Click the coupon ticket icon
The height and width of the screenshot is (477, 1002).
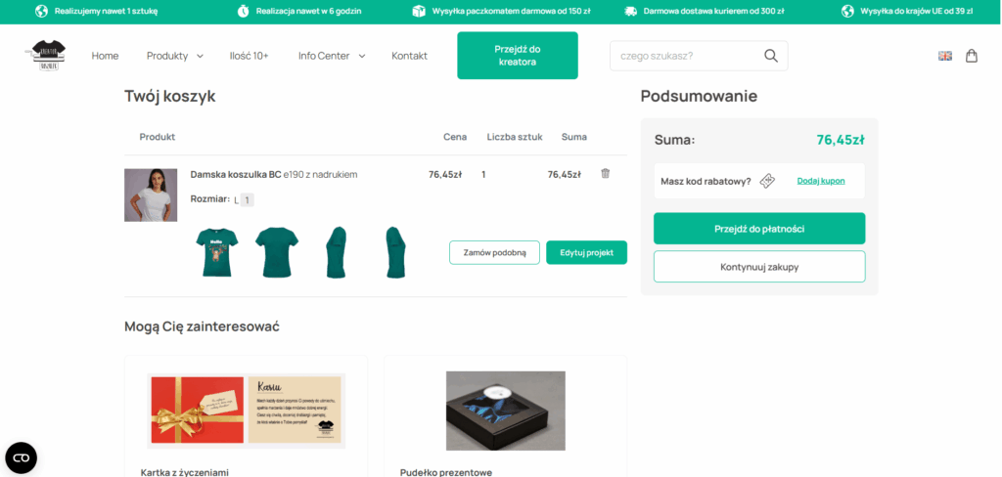pos(767,181)
